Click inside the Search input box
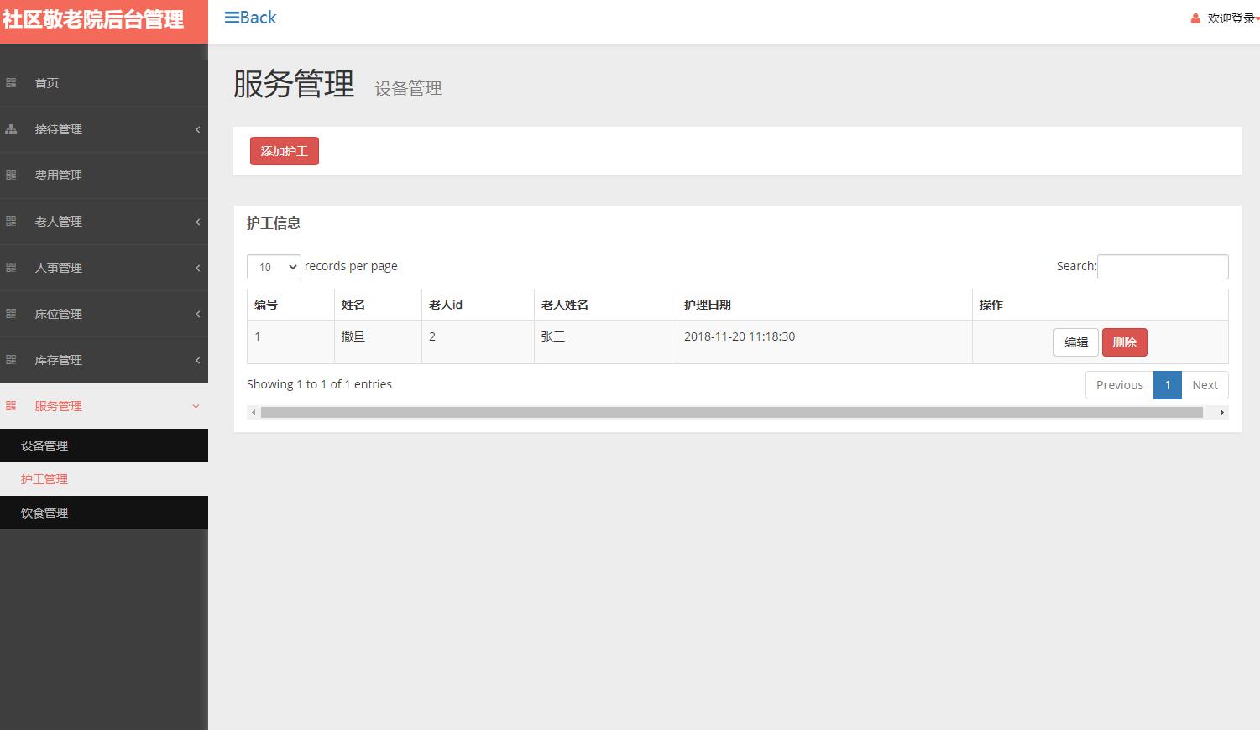Image resolution: width=1260 pixels, height=730 pixels. 1162,266
